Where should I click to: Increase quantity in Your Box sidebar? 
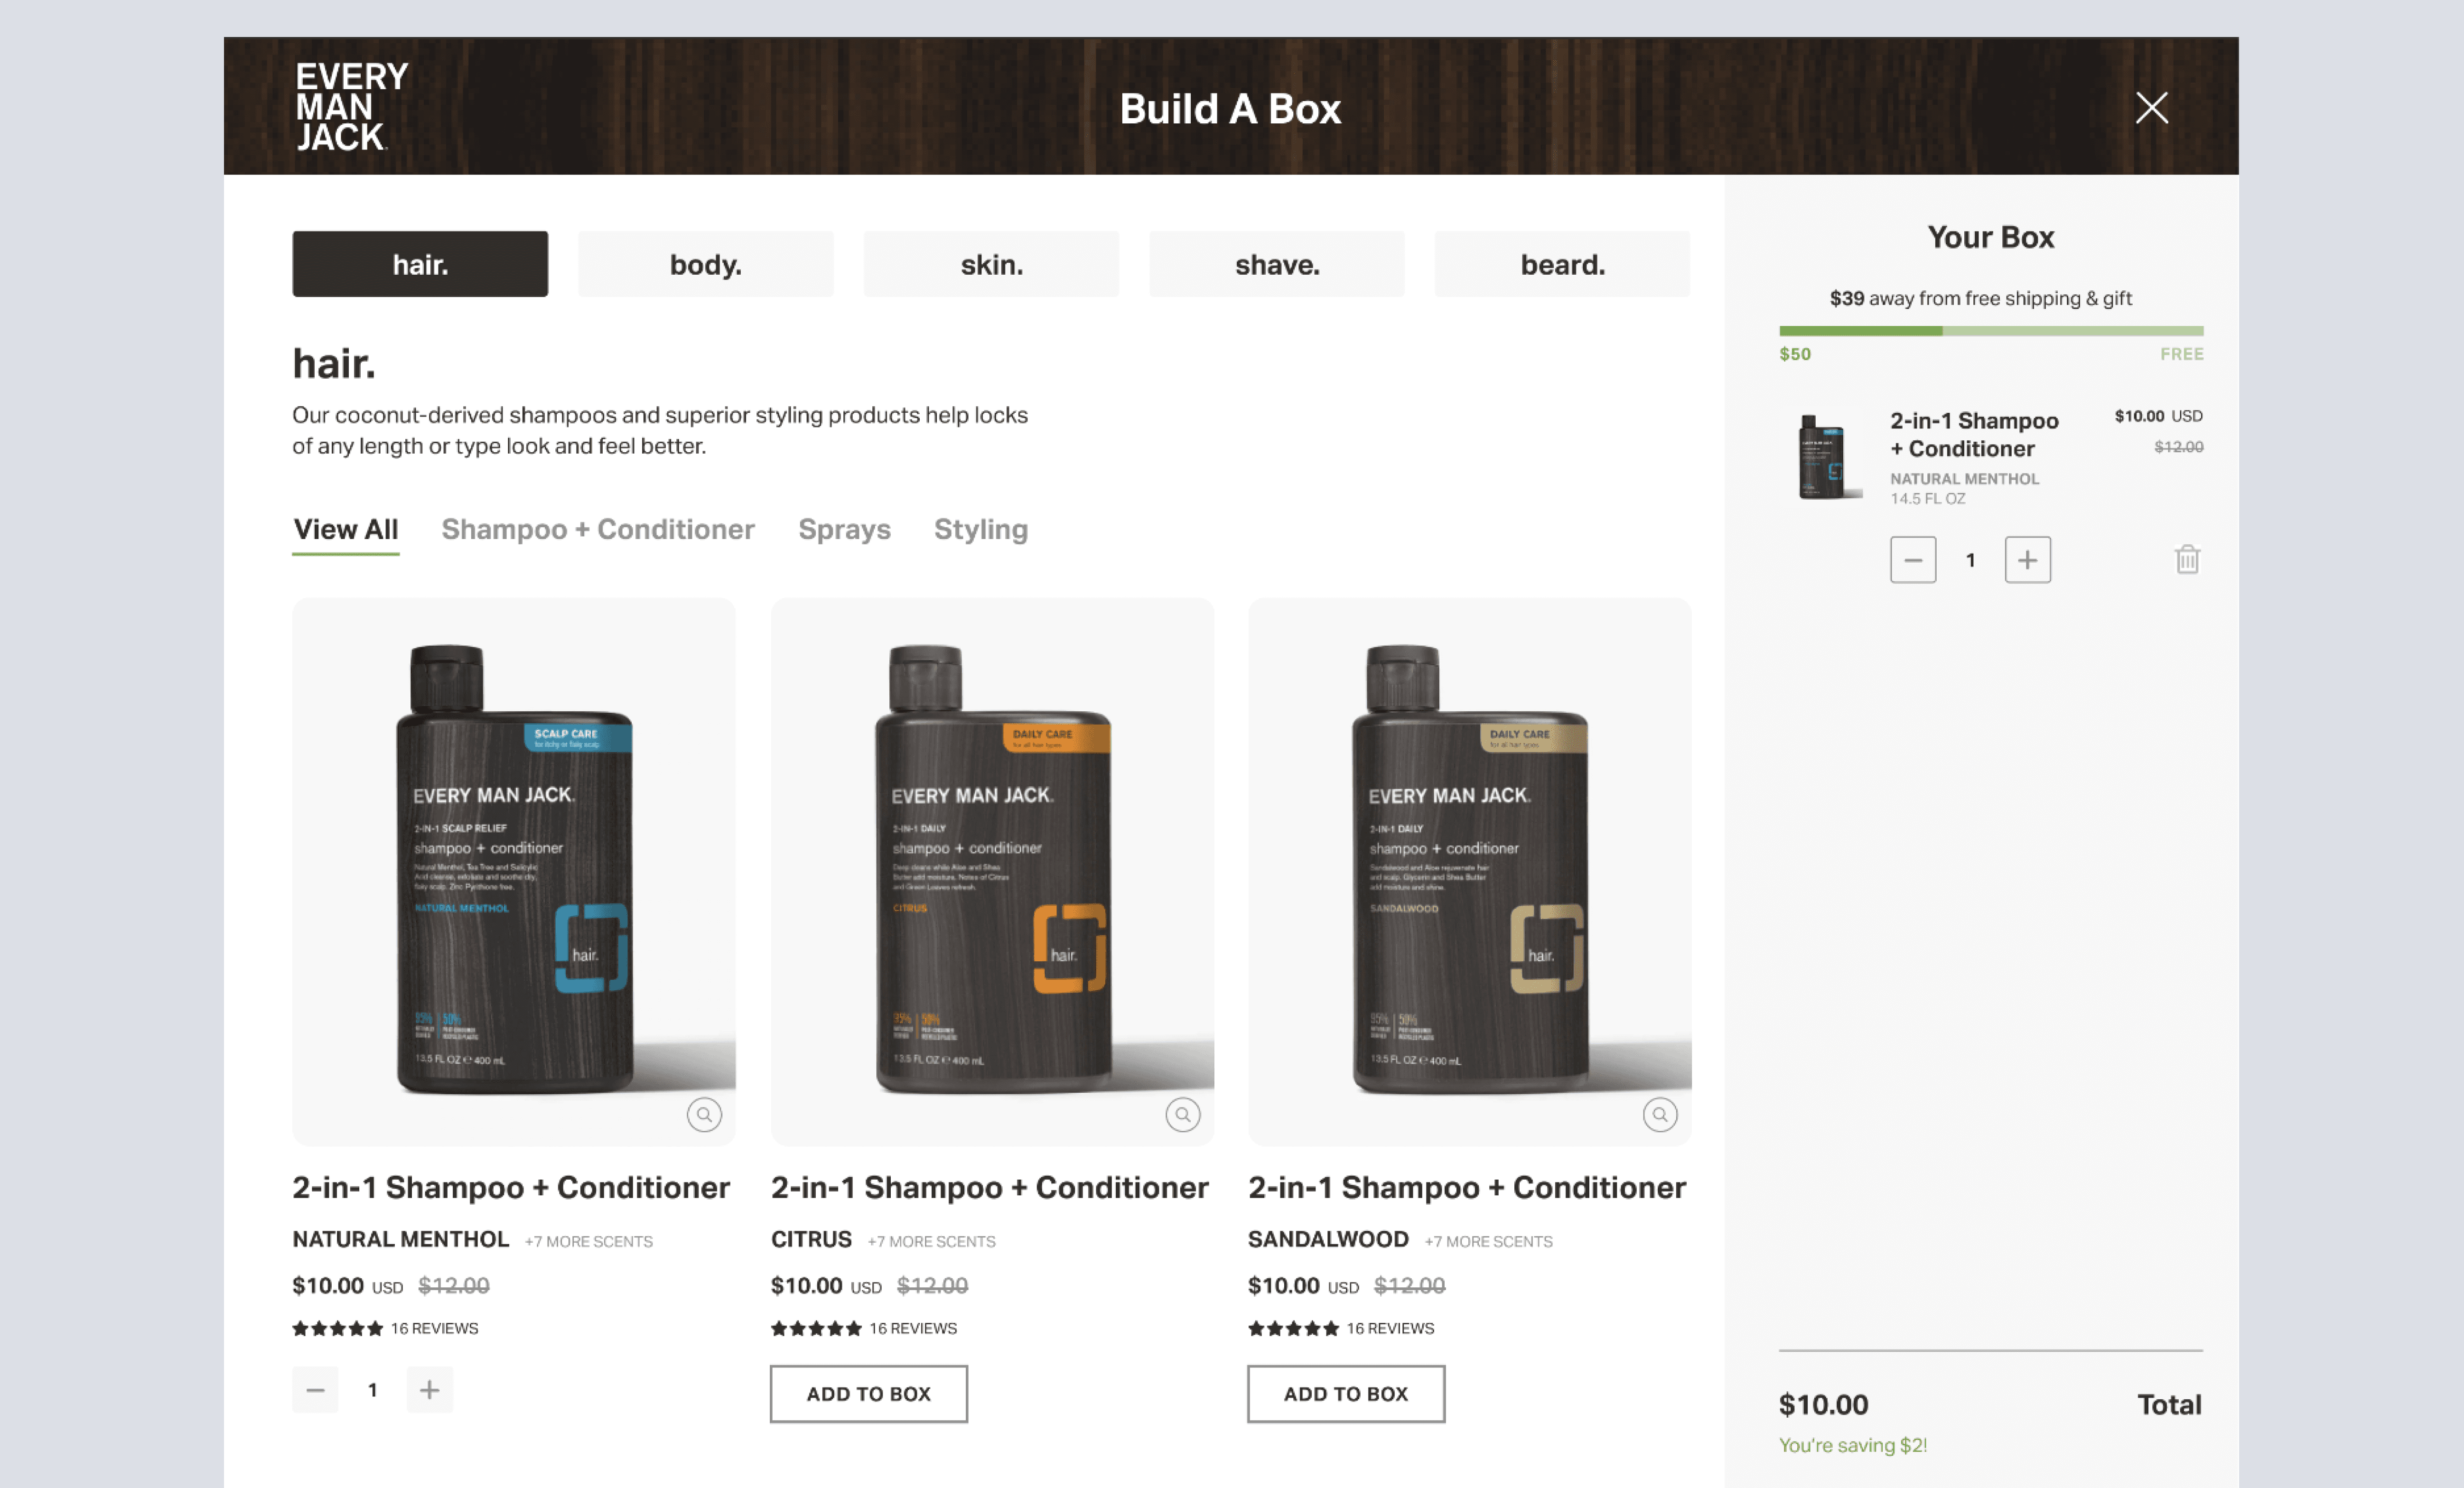2027,560
